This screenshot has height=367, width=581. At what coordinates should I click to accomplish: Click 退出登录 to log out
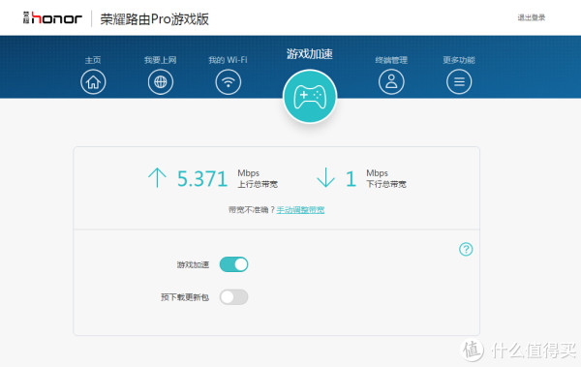[x=532, y=17]
